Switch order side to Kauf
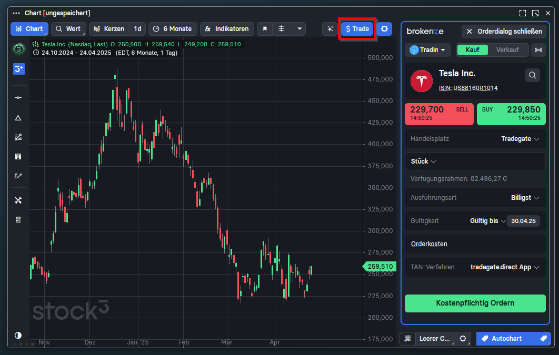Screen dimensions: 559x355 tap(472, 50)
